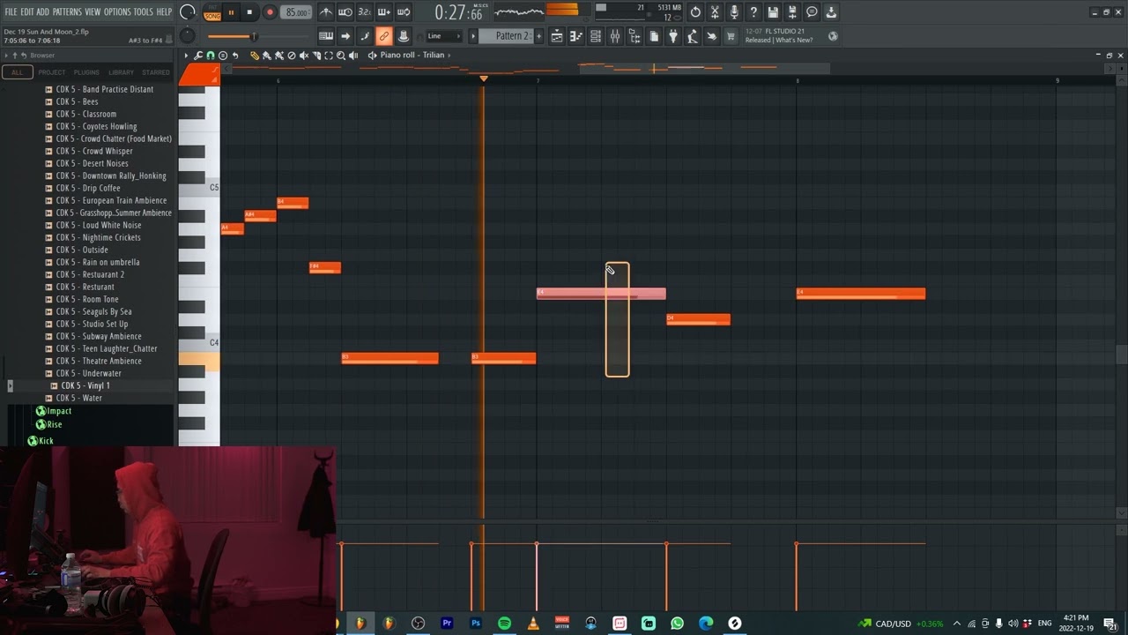1128x635 pixels.
Task: Click the one-click recording microphone icon
Action: 734,12
